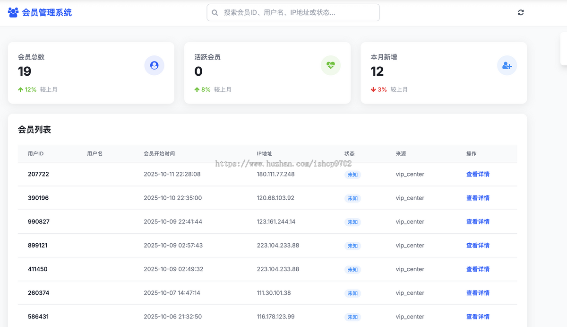Viewport: 567px width, 327px height.
Task: Open 查看详情 for user 411450
Action: pos(478,269)
